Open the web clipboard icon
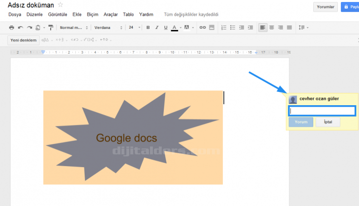The height and width of the screenshot is (206, 359). (38, 28)
